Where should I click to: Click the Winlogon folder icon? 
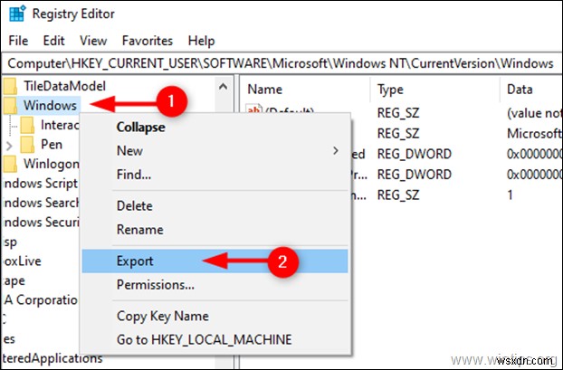tap(10, 164)
